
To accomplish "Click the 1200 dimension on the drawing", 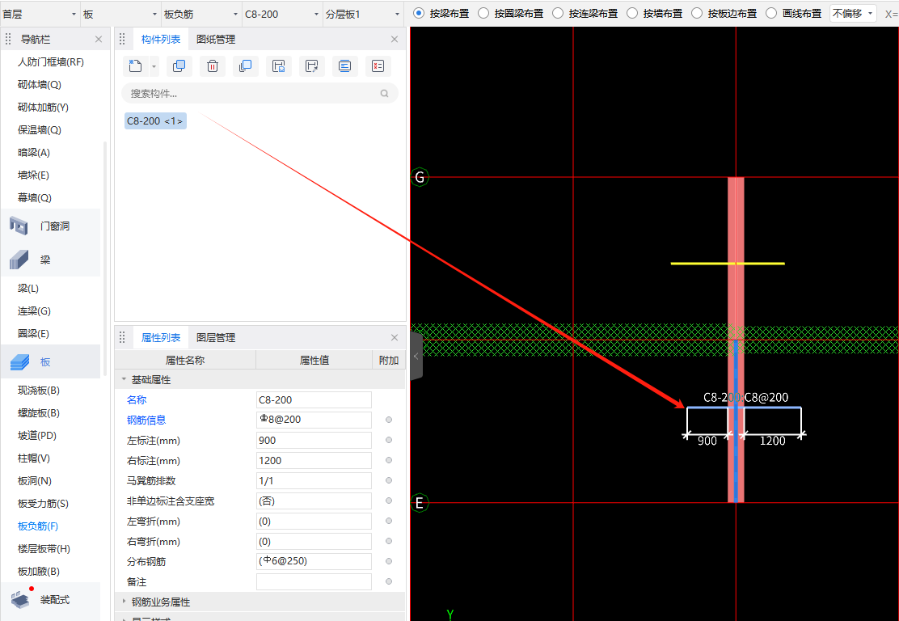I will click(x=772, y=441).
